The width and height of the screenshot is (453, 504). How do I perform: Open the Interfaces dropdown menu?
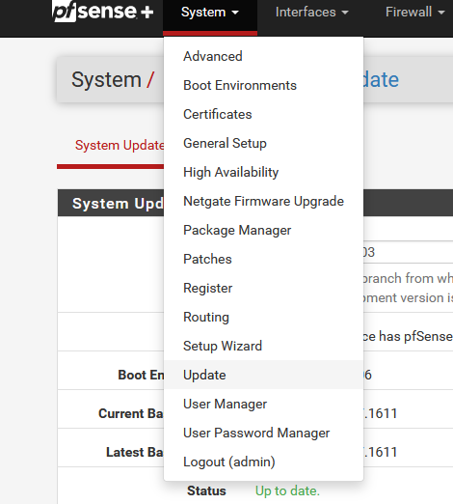[311, 13]
